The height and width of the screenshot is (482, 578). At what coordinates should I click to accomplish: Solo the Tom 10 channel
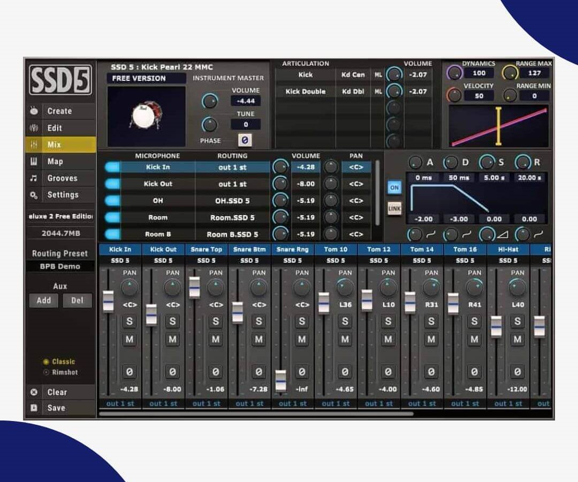[345, 322]
